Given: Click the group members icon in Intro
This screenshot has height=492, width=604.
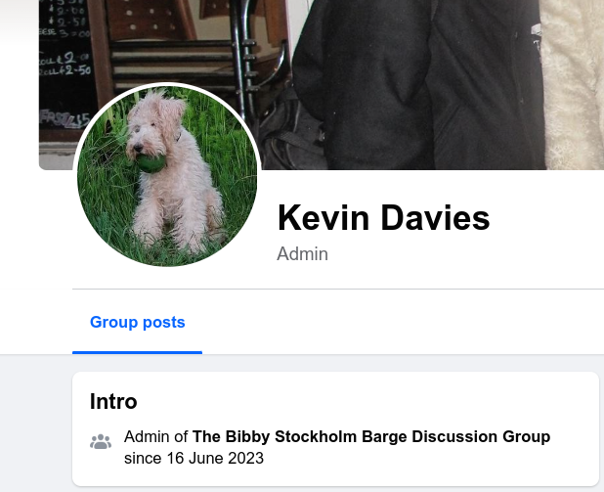Looking at the screenshot, I should pyautogui.click(x=101, y=441).
